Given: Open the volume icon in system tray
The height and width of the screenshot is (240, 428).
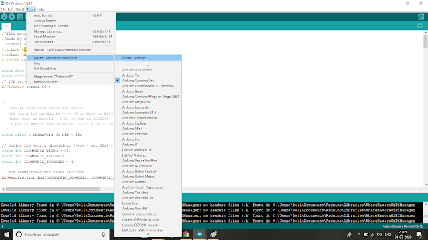Looking at the screenshot, I should point(379,235).
